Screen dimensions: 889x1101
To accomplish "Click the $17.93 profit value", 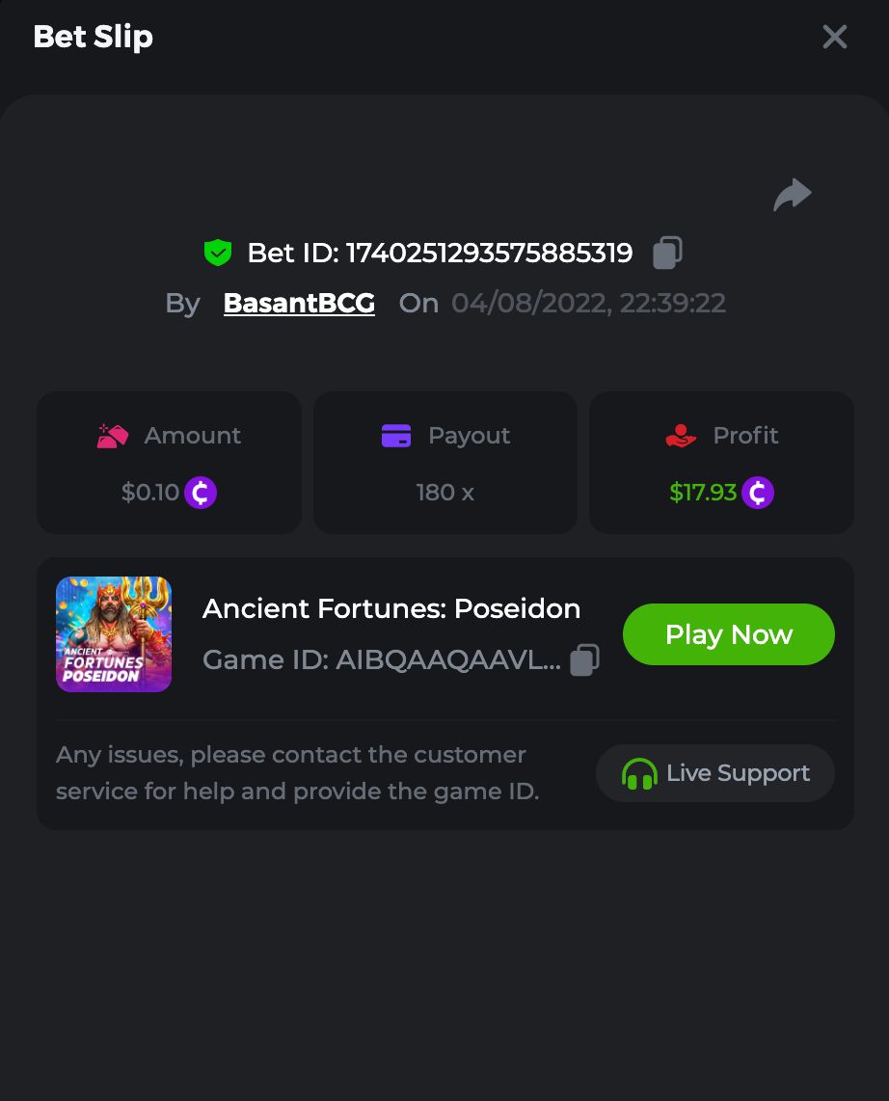I will tap(703, 493).
